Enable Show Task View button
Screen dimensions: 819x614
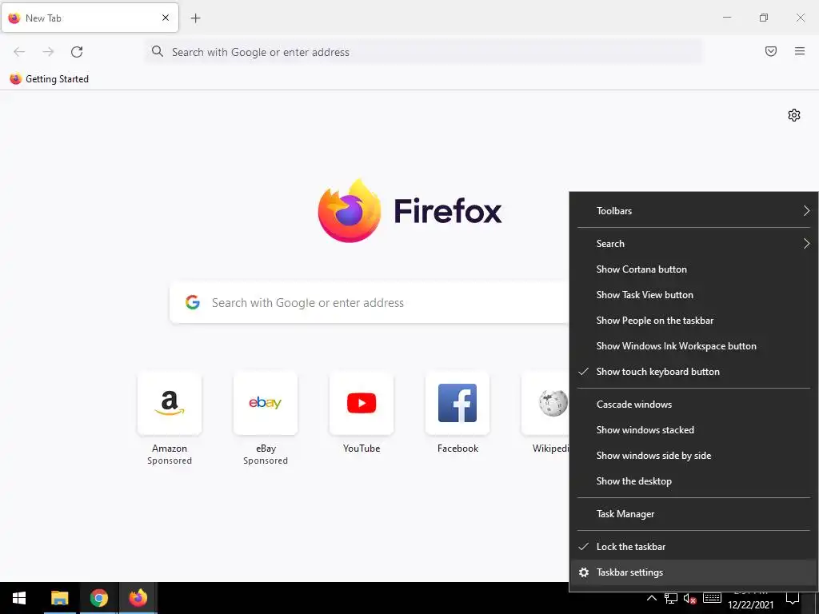[693, 295]
